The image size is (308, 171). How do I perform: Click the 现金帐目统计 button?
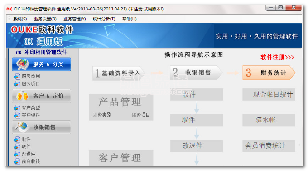(x=269, y=94)
